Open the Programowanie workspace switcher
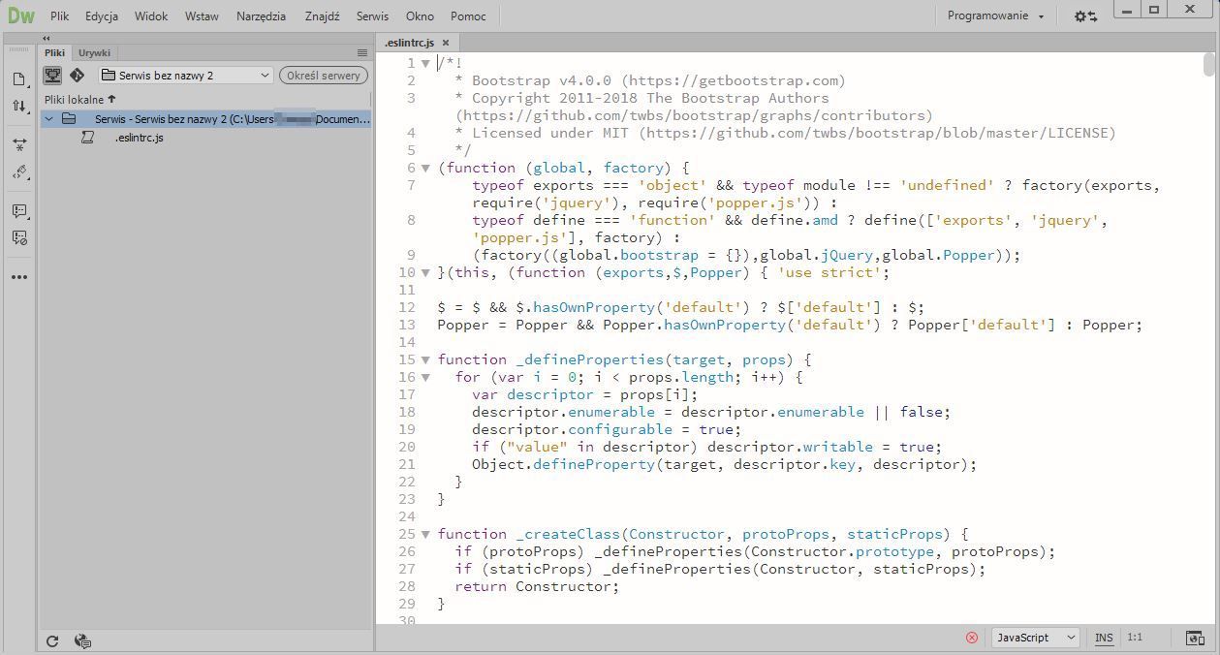The image size is (1220, 655). pos(991,16)
